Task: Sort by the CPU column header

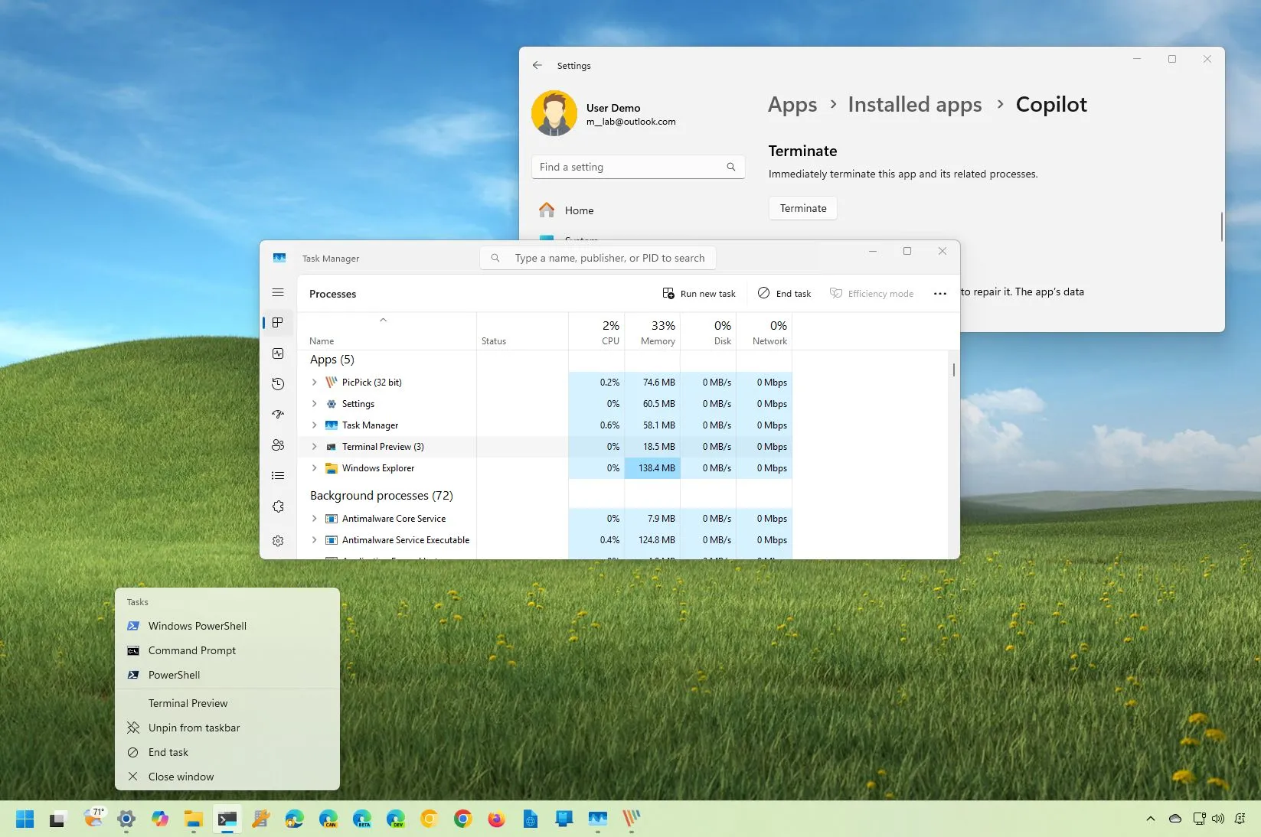Action: coord(596,332)
